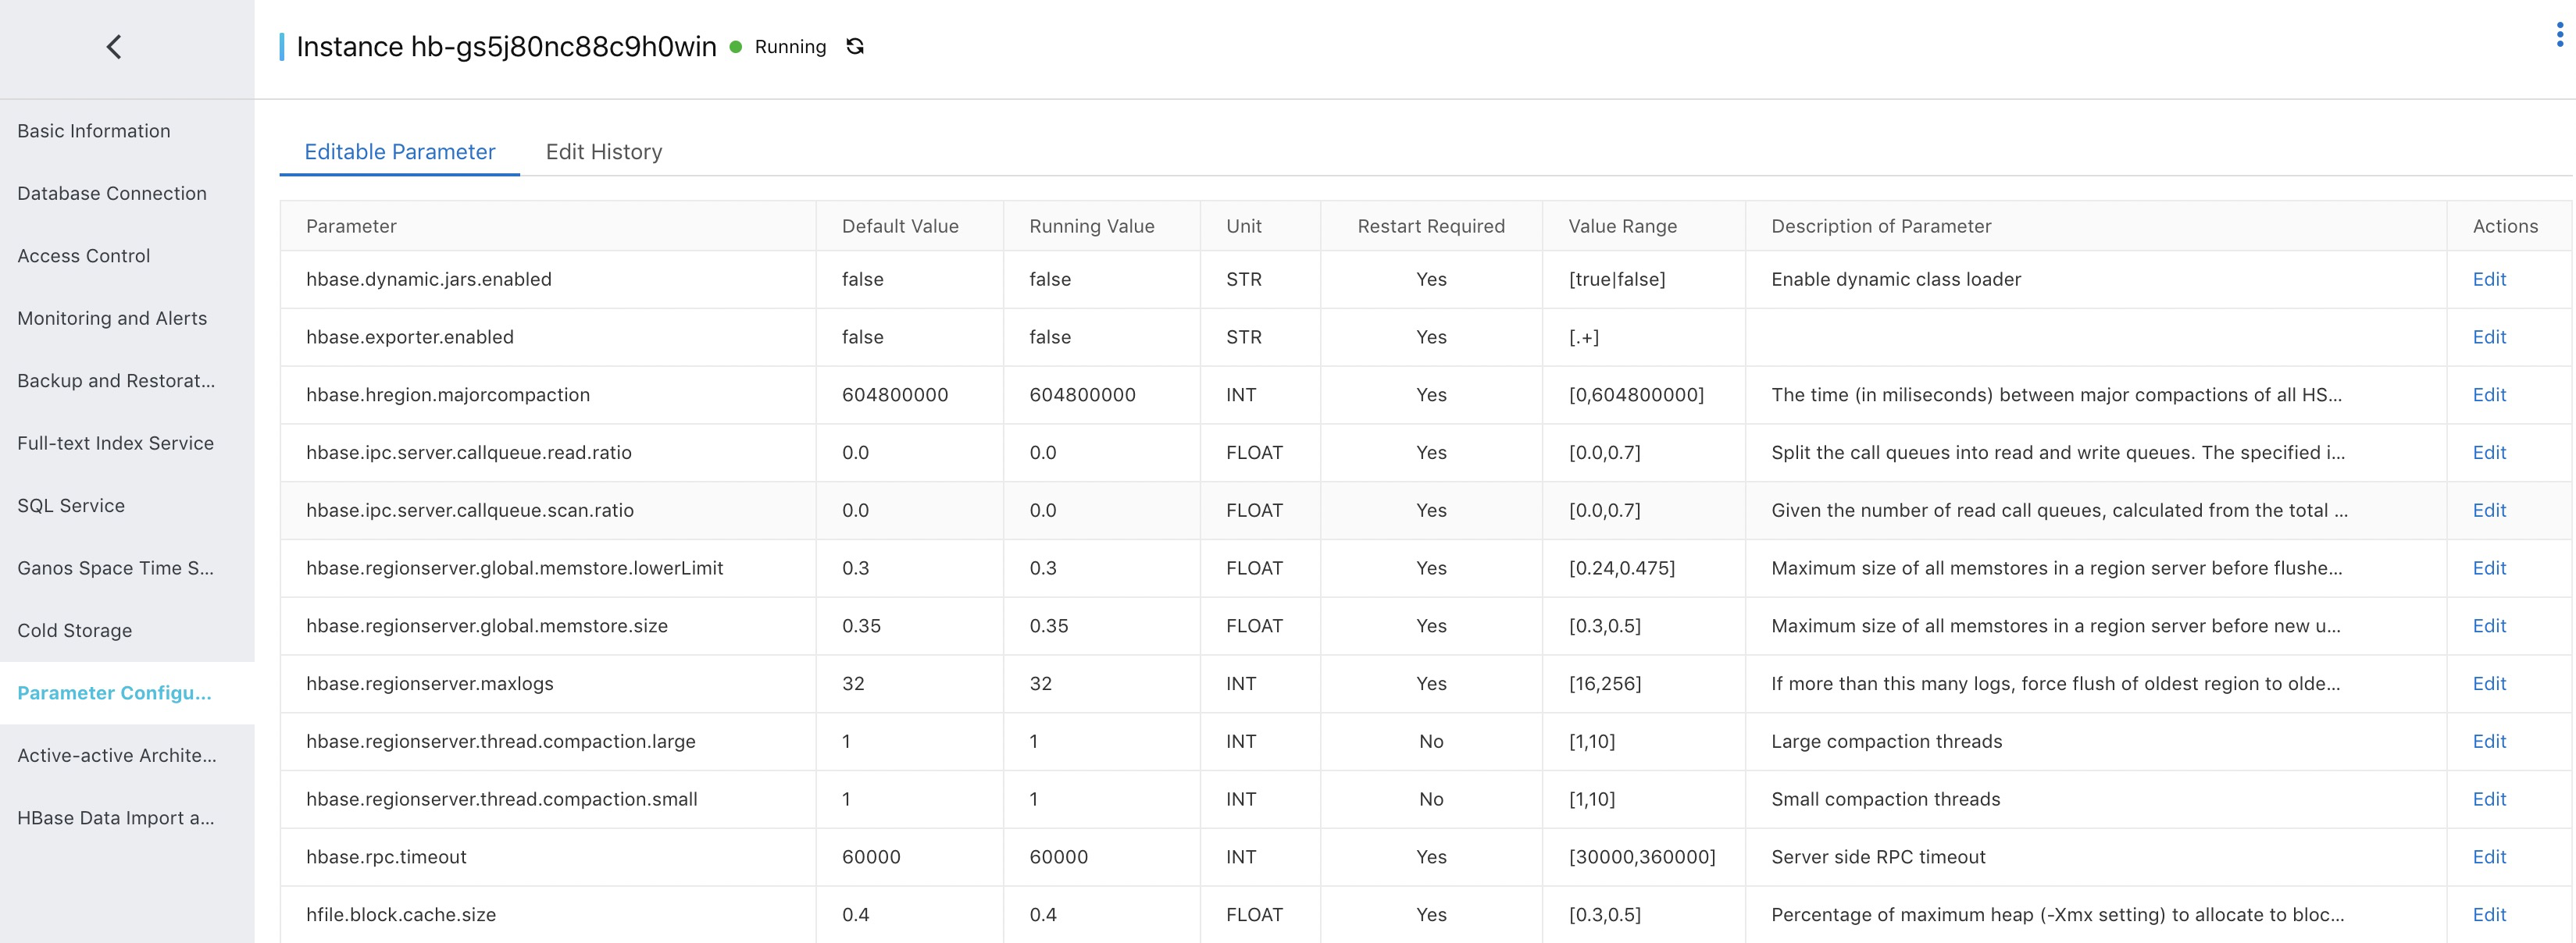Screen dimensions: 2576x943
Task: Open the Access Control section
Action: click(x=84, y=256)
